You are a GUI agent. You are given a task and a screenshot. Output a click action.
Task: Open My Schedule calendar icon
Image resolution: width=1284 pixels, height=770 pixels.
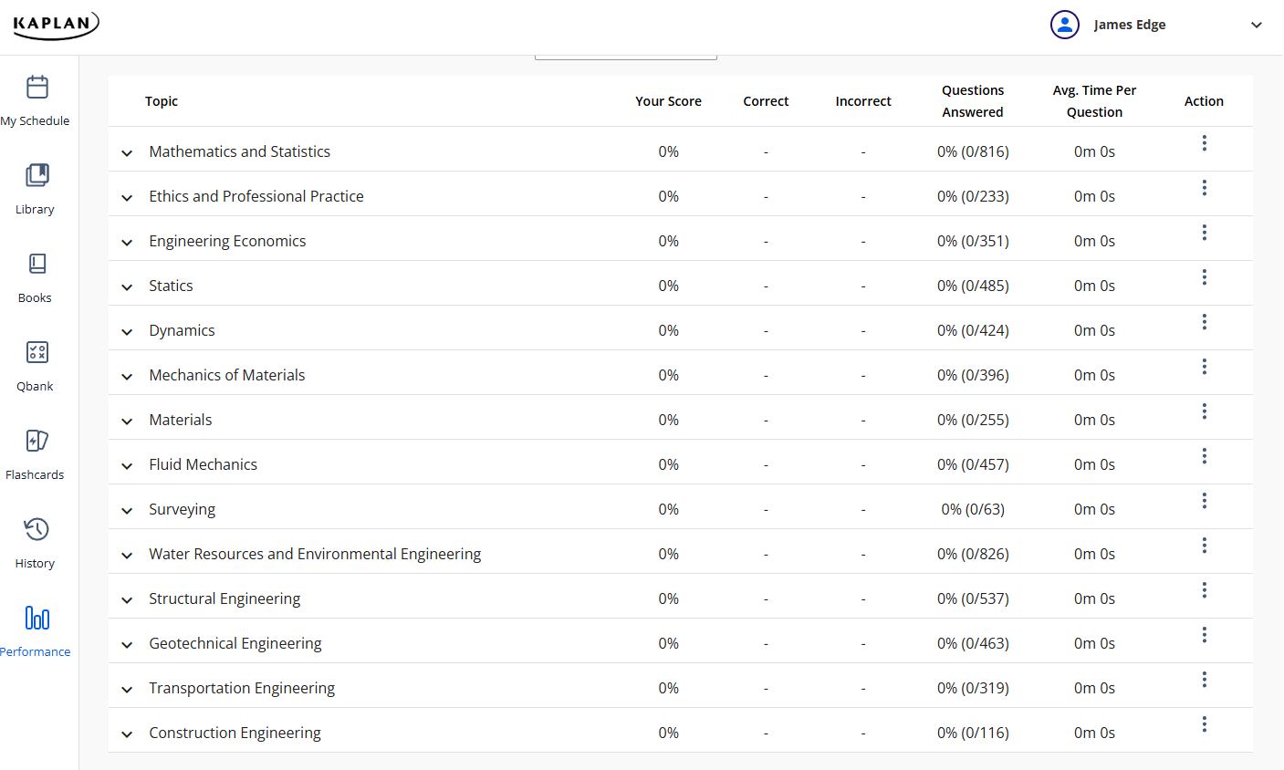(x=37, y=87)
